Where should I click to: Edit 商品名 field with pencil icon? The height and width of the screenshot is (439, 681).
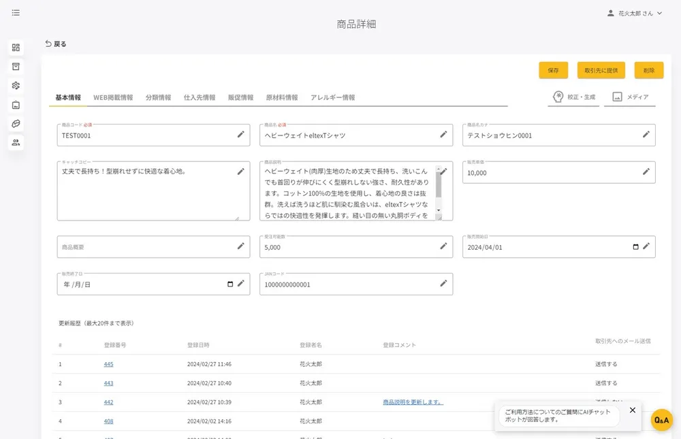point(443,135)
